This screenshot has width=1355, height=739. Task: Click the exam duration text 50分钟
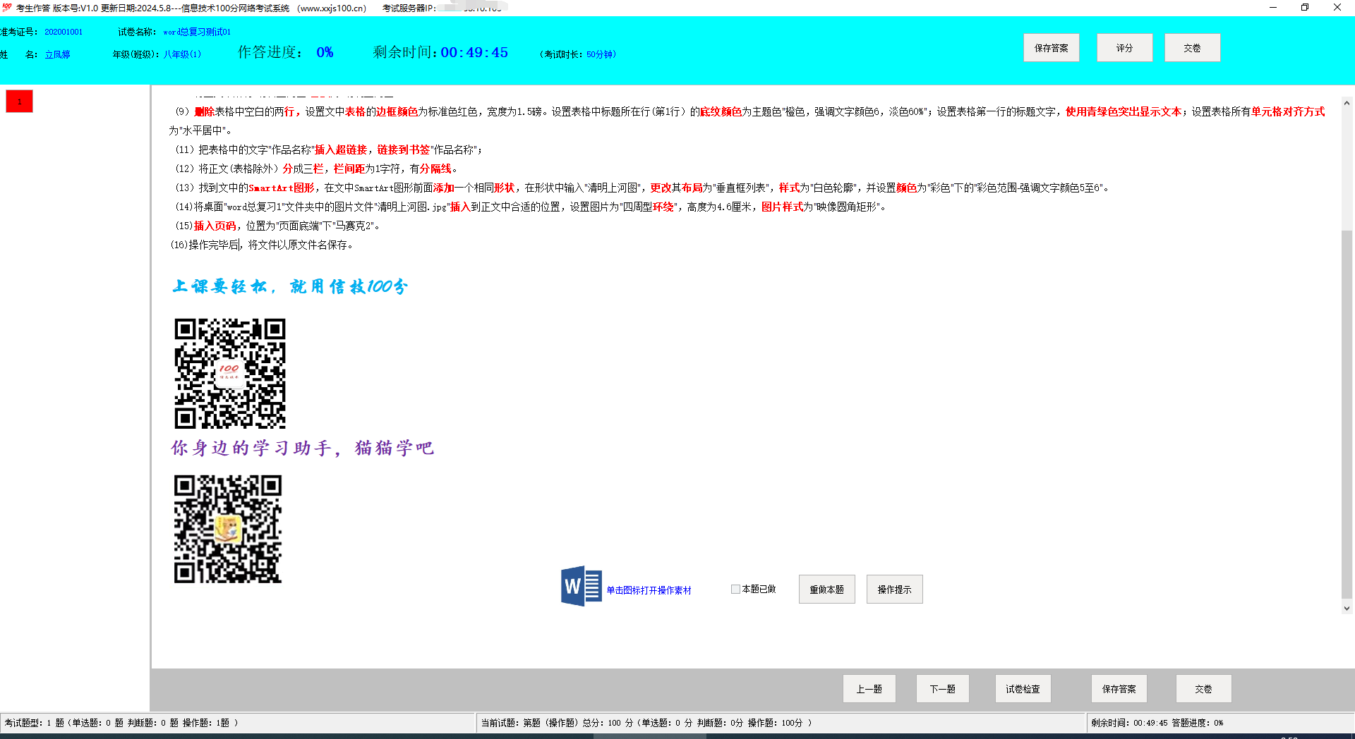click(600, 54)
